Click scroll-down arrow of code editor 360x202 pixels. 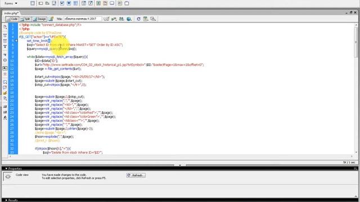pos(356,152)
